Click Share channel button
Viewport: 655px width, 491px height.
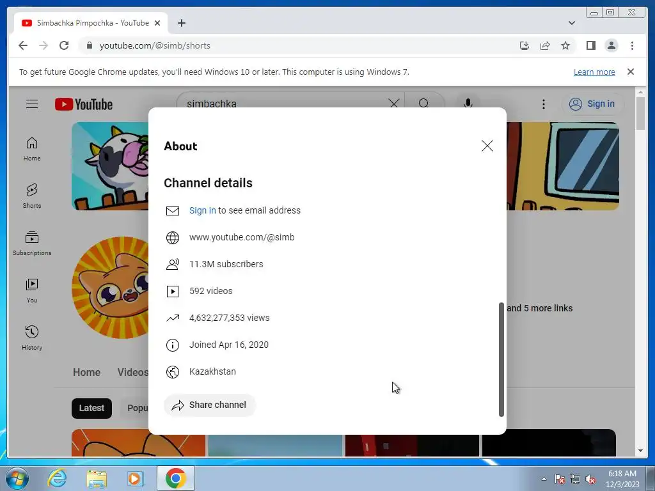point(210,405)
